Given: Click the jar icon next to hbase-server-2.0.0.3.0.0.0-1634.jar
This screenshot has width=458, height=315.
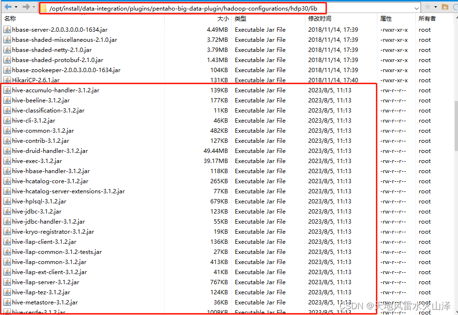Looking at the screenshot, I should point(6,29).
